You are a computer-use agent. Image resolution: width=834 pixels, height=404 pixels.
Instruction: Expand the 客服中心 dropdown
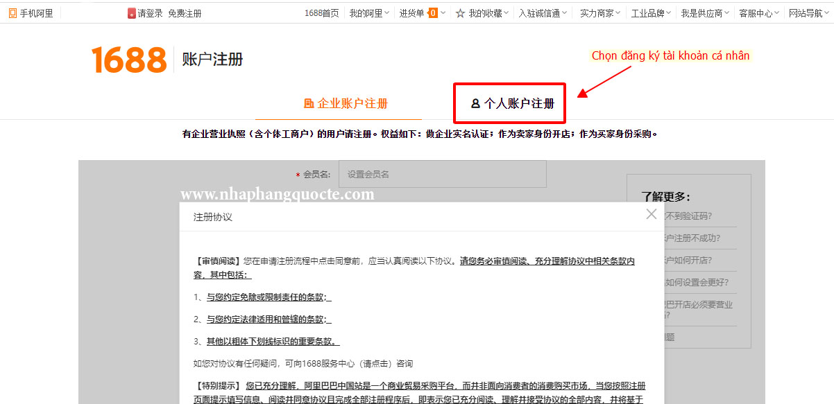(759, 12)
